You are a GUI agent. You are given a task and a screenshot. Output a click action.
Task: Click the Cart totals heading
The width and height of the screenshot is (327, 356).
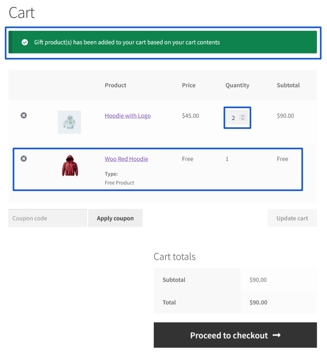pyautogui.click(x=174, y=257)
